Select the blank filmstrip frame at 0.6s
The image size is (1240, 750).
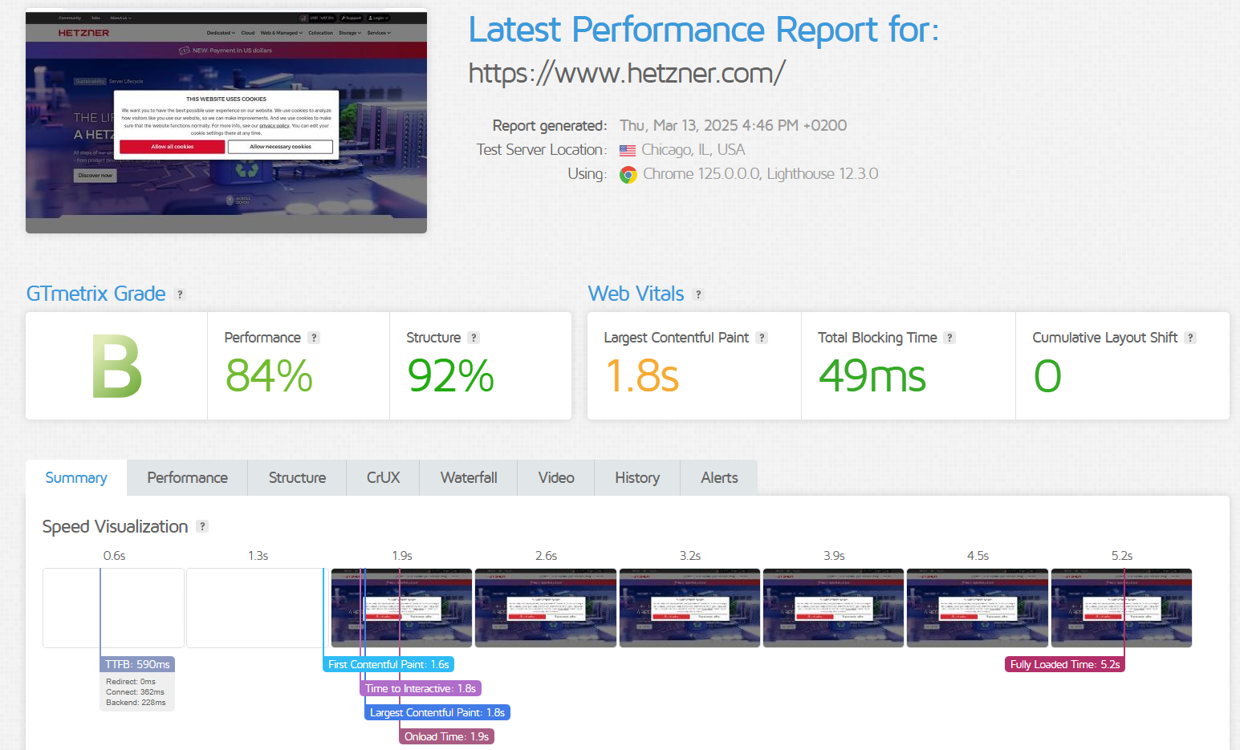click(113, 608)
